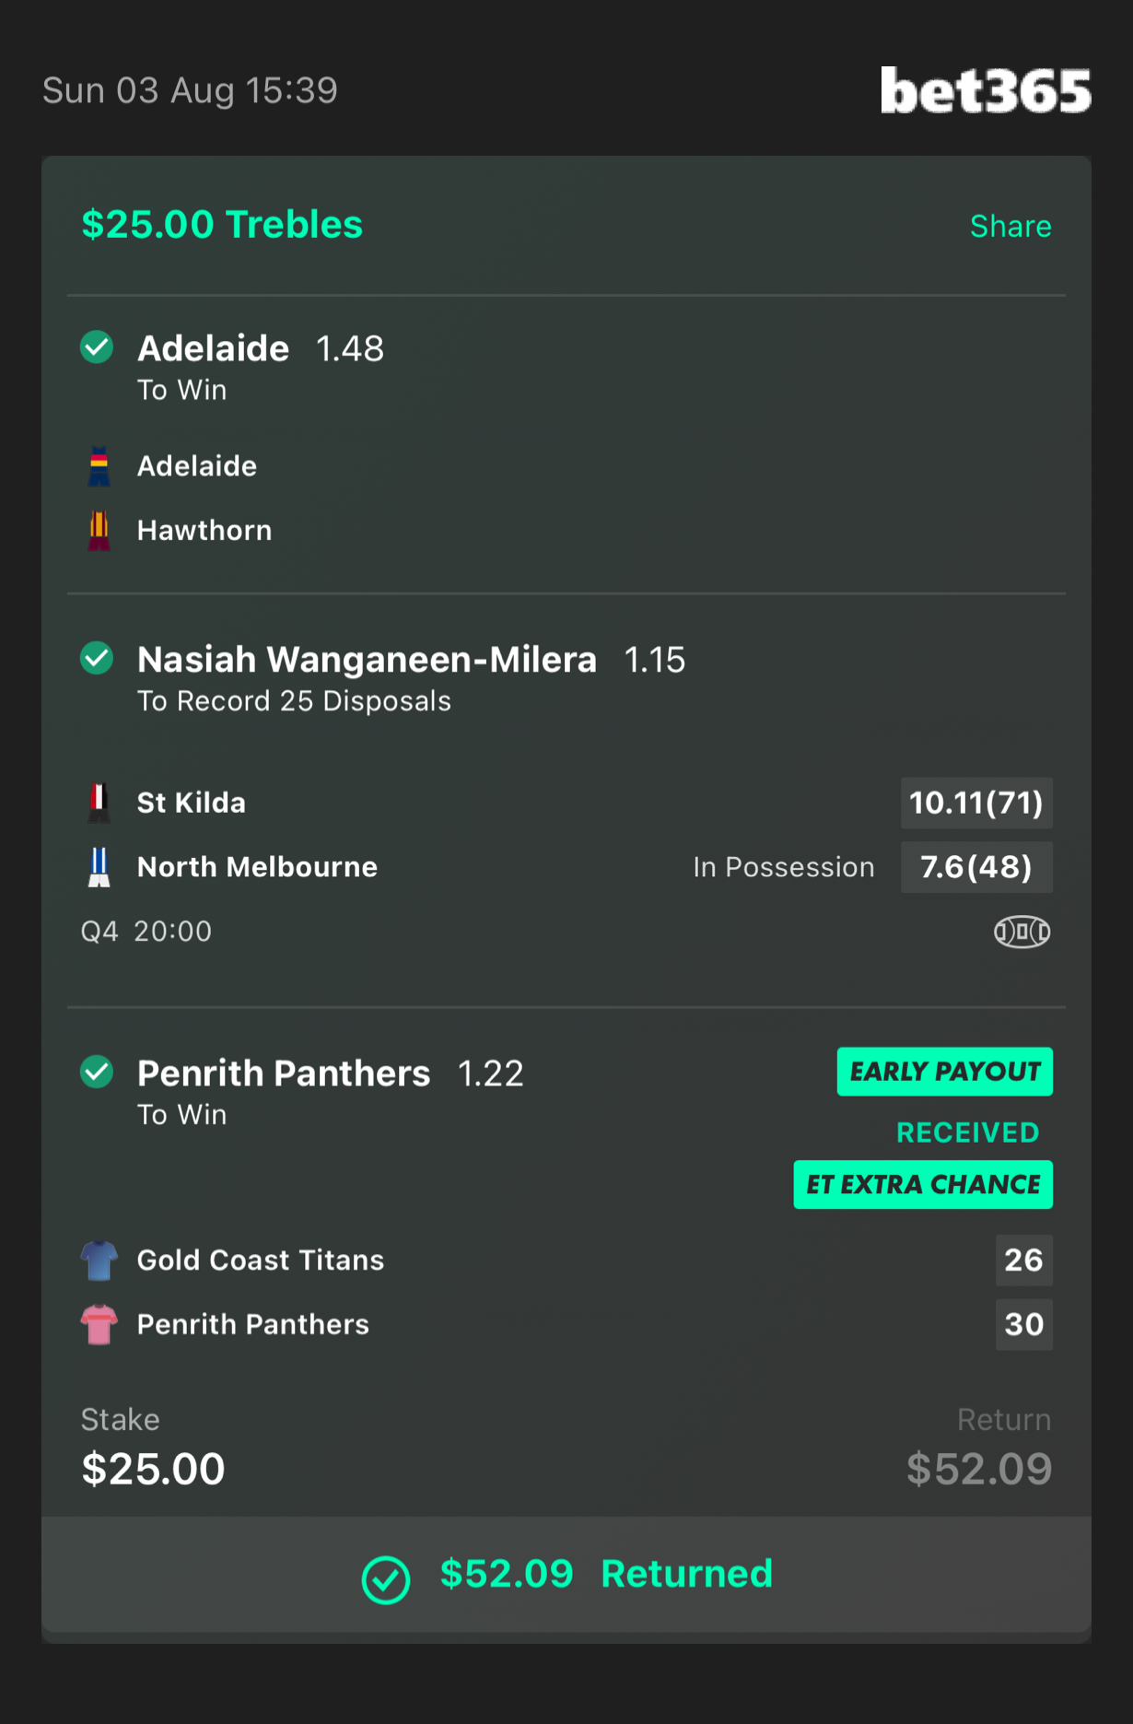Click the $25.00 Trebles heading

click(222, 225)
